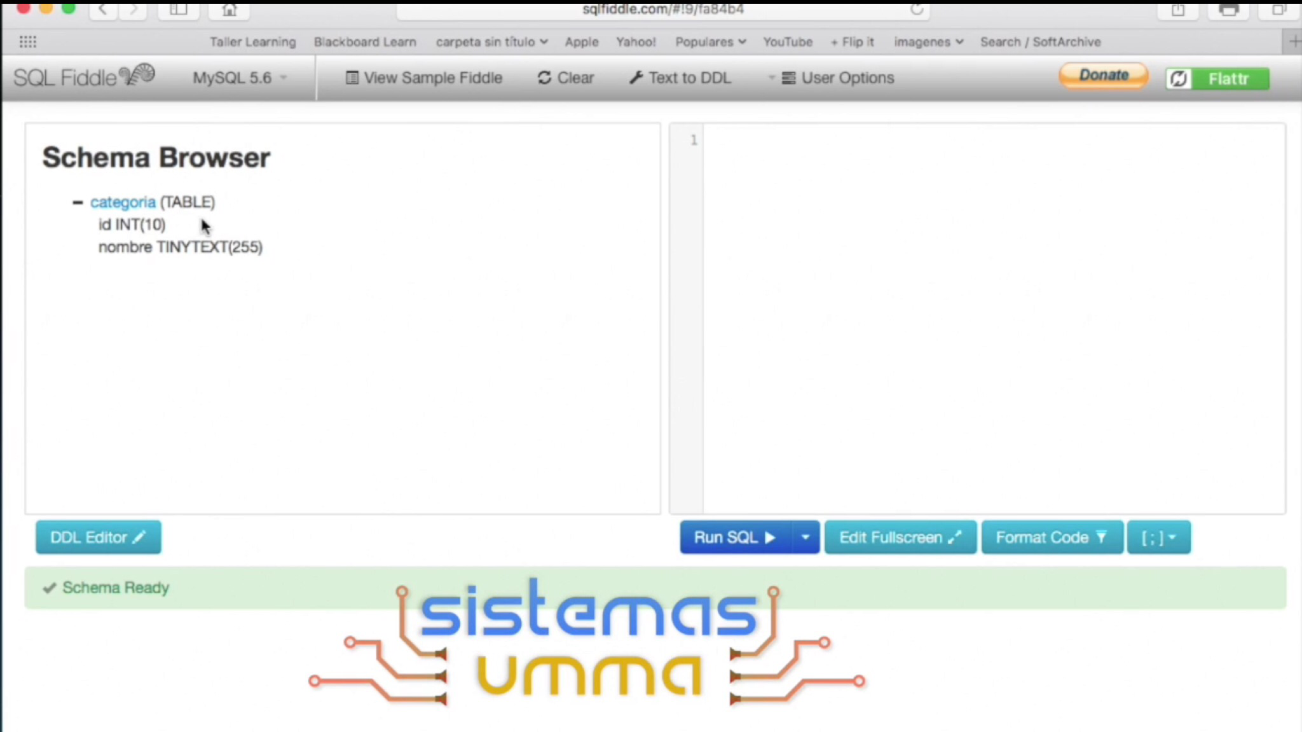The image size is (1302, 732).
Task: Open Populares bookmarks folder
Action: click(710, 42)
